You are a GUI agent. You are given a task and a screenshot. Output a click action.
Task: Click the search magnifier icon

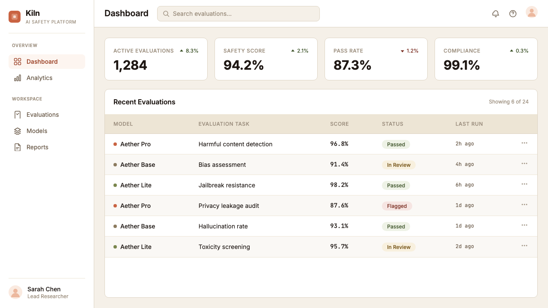(x=166, y=14)
